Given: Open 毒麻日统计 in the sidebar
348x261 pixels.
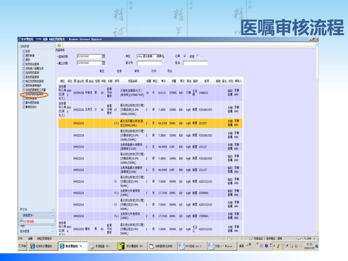Looking at the screenshot, I should [31, 107].
